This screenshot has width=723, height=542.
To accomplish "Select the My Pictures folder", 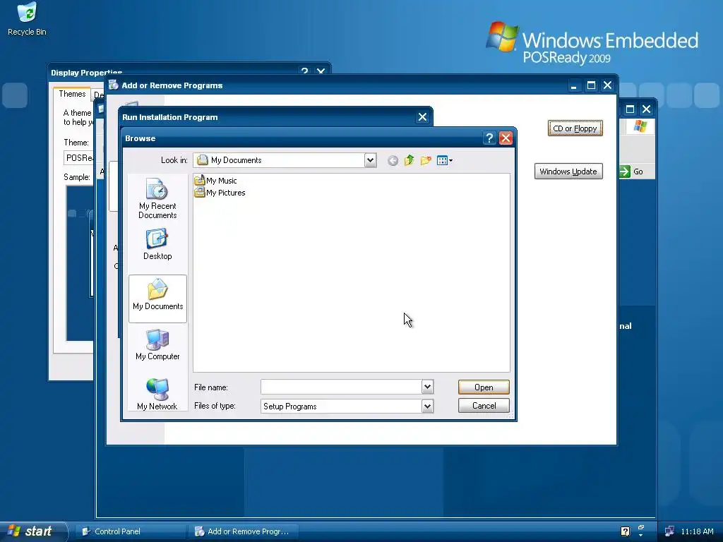I will (220, 193).
